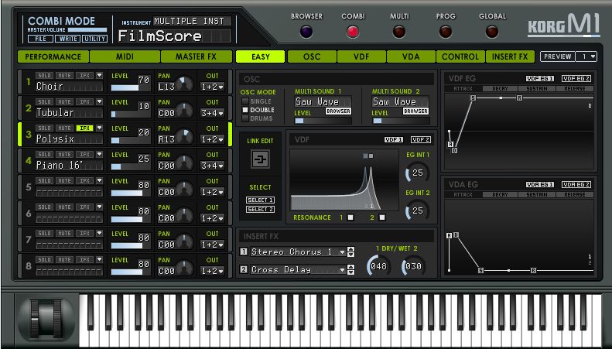The width and height of the screenshot is (612, 349).
Task: Click the insert FX 1 dry/wet knob showing 048
Action: click(378, 266)
